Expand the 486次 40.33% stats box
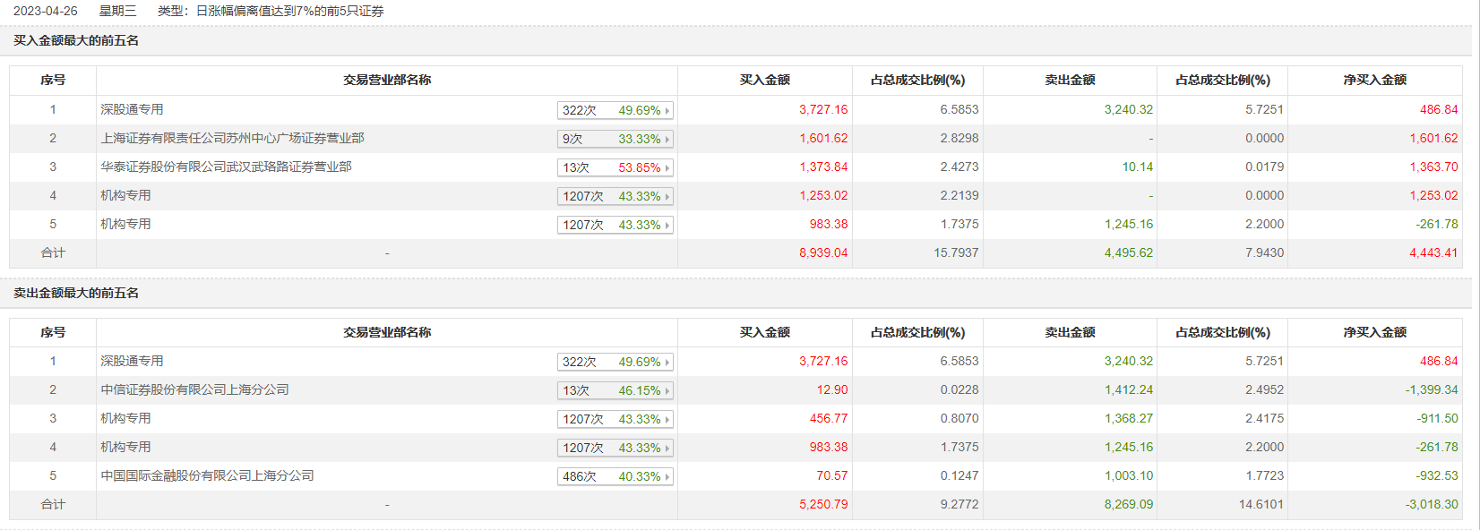Image resolution: width=1480 pixels, height=530 pixels. [615, 476]
